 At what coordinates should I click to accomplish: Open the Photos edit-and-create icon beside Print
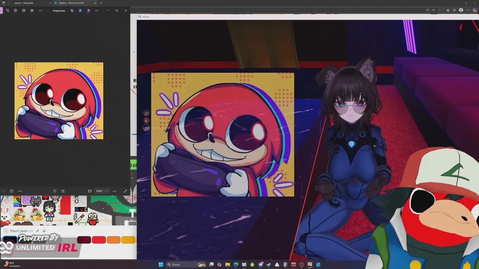(x=32, y=10)
